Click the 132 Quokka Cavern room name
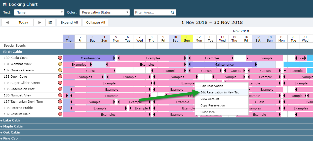The width and height of the screenshot is (313, 141). pos(19,70)
